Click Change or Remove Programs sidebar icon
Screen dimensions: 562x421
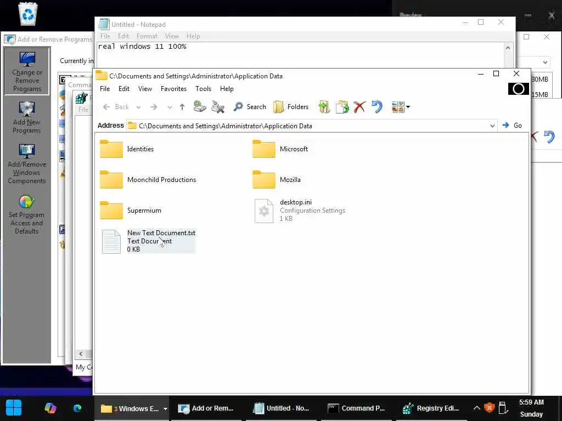(x=27, y=72)
